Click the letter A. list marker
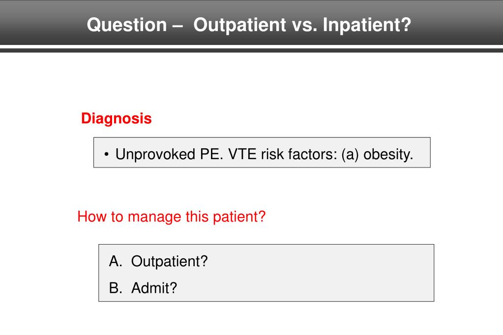Image resolution: width=503 pixels, height=335 pixels. (x=116, y=261)
